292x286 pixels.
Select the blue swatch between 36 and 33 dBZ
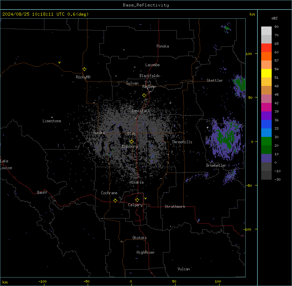[266, 124]
